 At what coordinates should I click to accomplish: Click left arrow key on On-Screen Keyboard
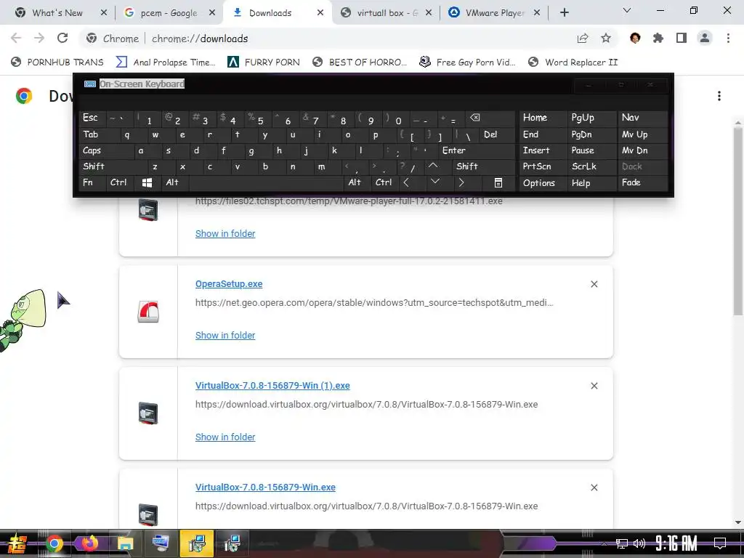click(406, 182)
